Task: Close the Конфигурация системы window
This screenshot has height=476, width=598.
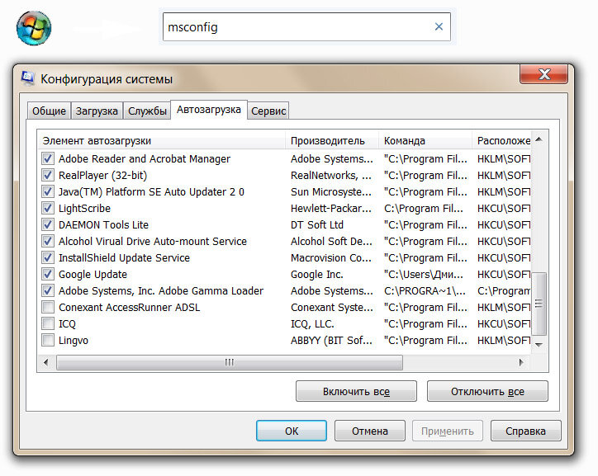Action: point(543,74)
